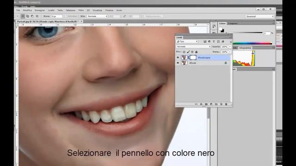296x166 pixels.
Task: Click Migliora bordo button
Action: point(154,17)
